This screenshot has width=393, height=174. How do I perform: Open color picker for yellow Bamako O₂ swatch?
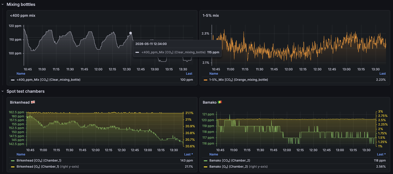coord(206,167)
